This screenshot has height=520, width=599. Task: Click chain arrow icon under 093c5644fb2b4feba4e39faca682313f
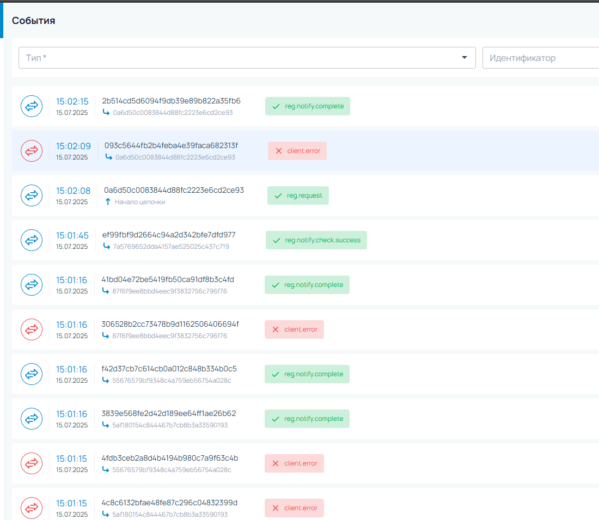click(109, 157)
